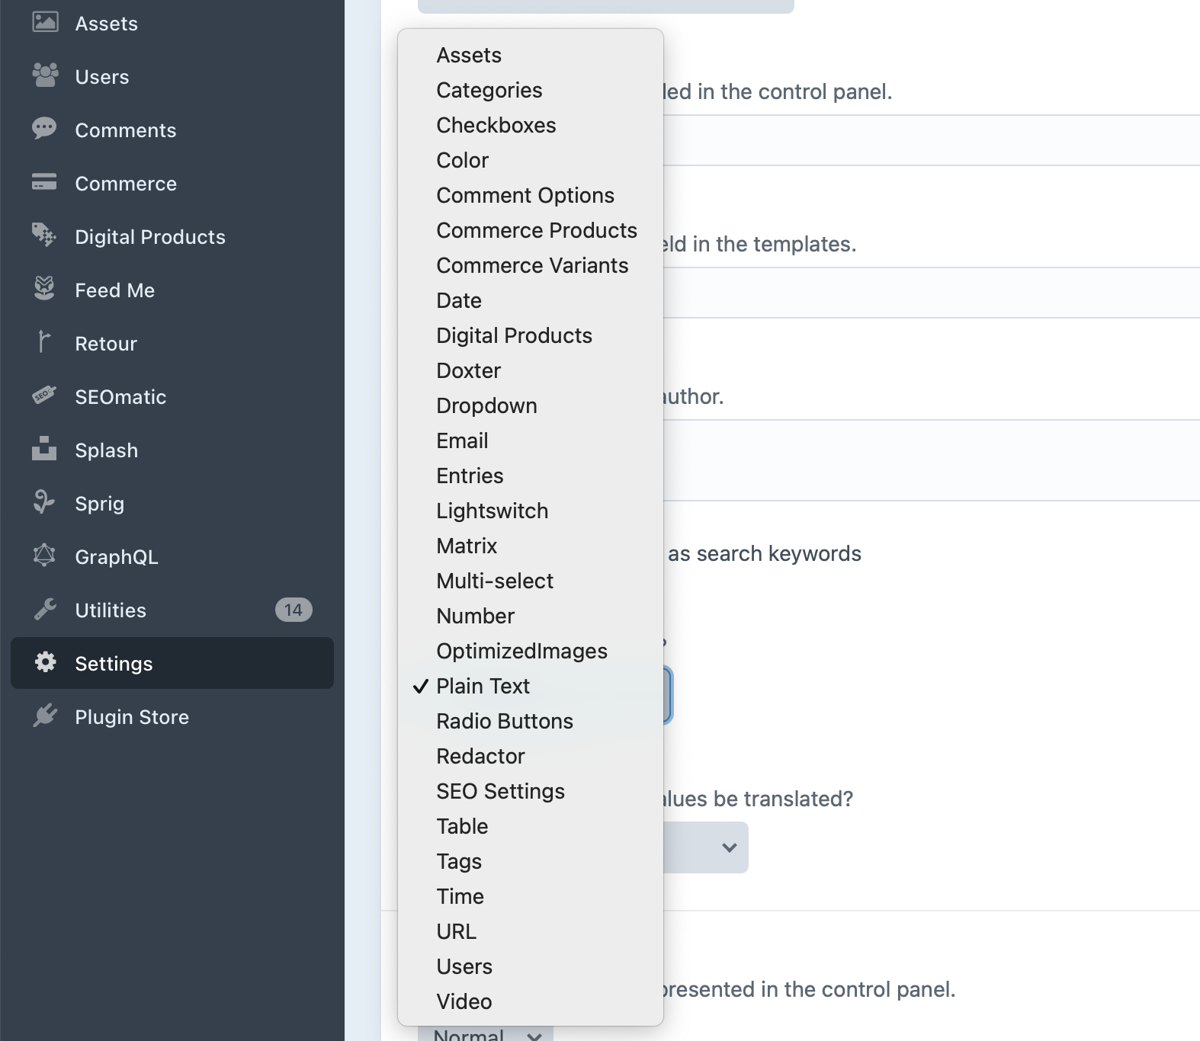Click the Utilities badge showing 14

coord(294,610)
